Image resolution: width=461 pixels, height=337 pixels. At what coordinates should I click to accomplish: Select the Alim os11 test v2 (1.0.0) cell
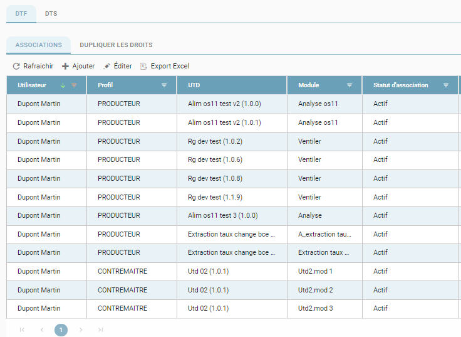232,104
